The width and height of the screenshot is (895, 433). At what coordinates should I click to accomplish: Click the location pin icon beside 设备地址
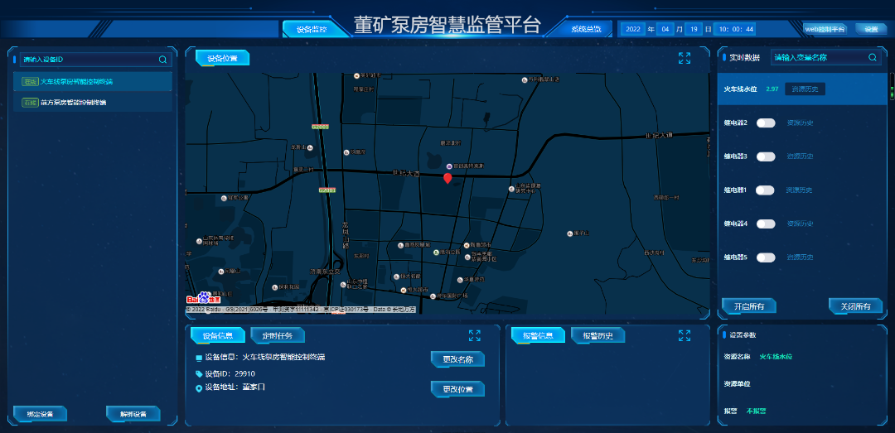(199, 387)
